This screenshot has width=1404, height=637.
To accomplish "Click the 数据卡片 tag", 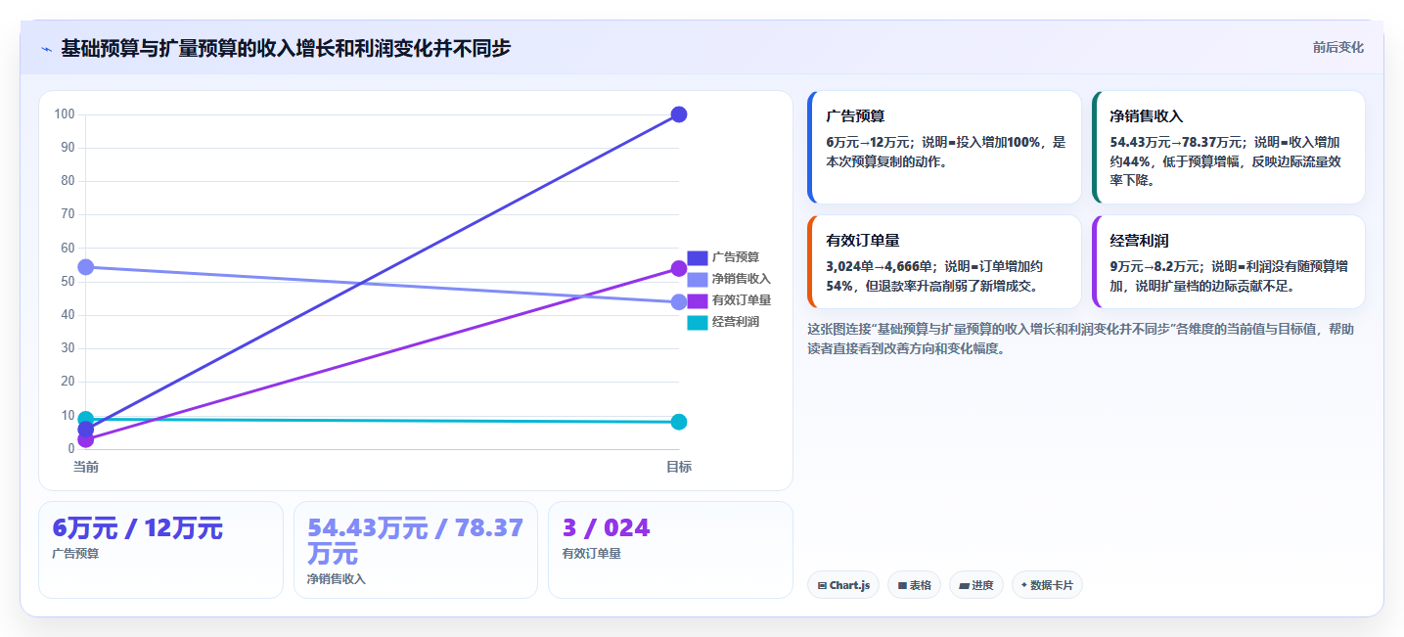I will point(1047,585).
